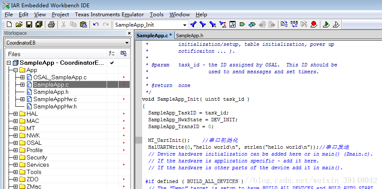
Task: Copy selection with the copy icon
Action: point(73,24)
